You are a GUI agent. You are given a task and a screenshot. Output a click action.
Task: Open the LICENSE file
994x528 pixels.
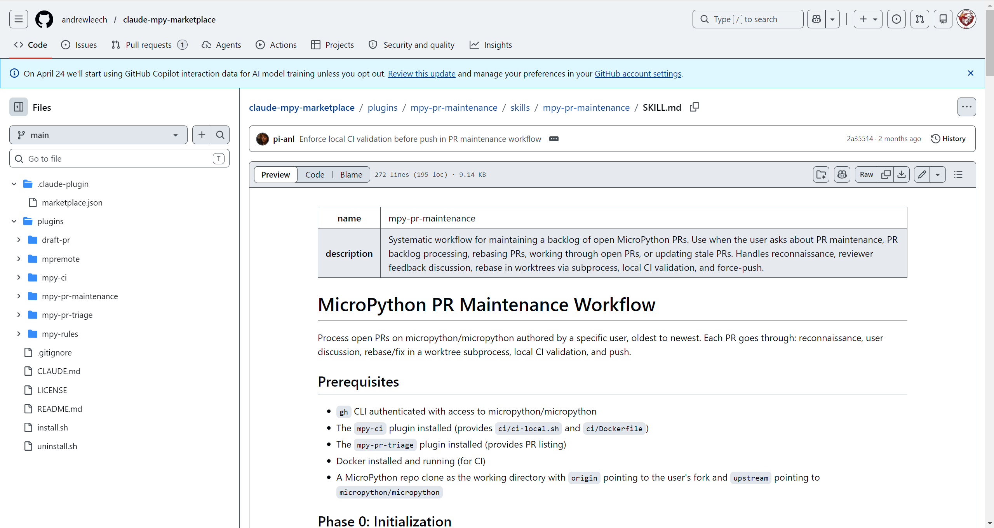click(x=52, y=390)
